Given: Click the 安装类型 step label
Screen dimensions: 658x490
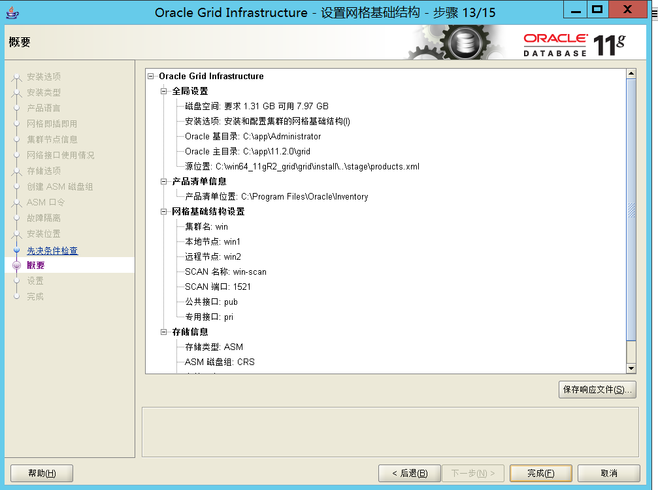Looking at the screenshot, I should (x=44, y=92).
